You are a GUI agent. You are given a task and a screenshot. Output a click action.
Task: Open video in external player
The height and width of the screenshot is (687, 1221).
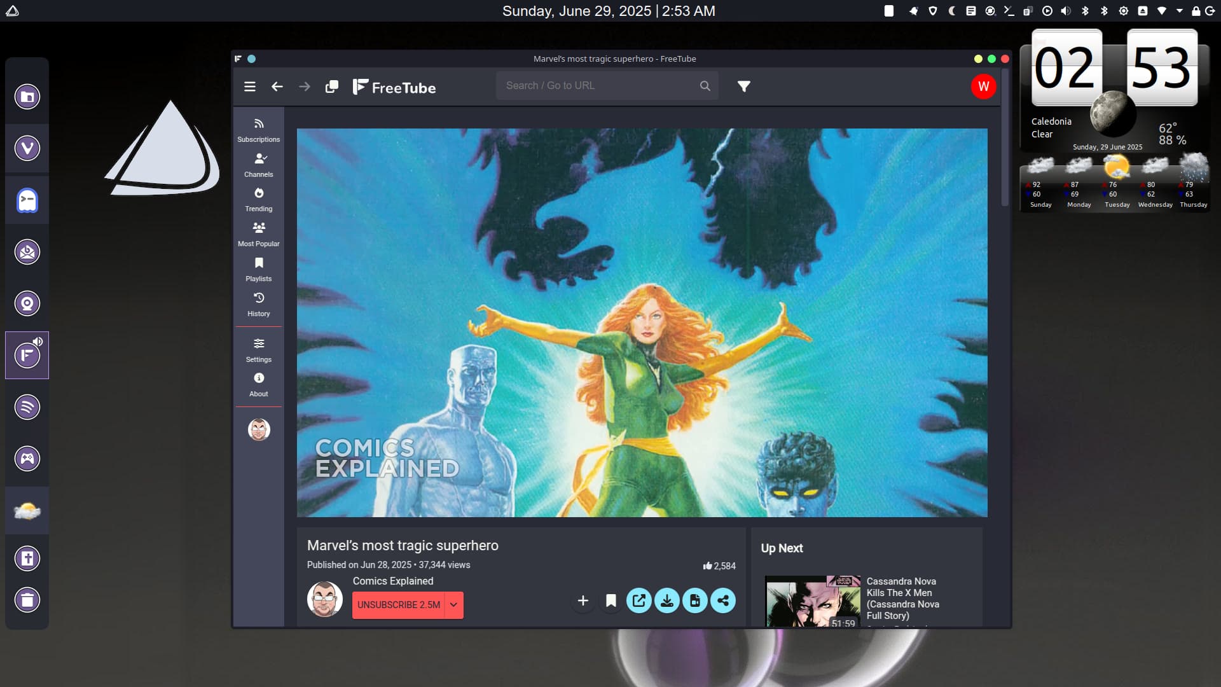pyautogui.click(x=638, y=600)
